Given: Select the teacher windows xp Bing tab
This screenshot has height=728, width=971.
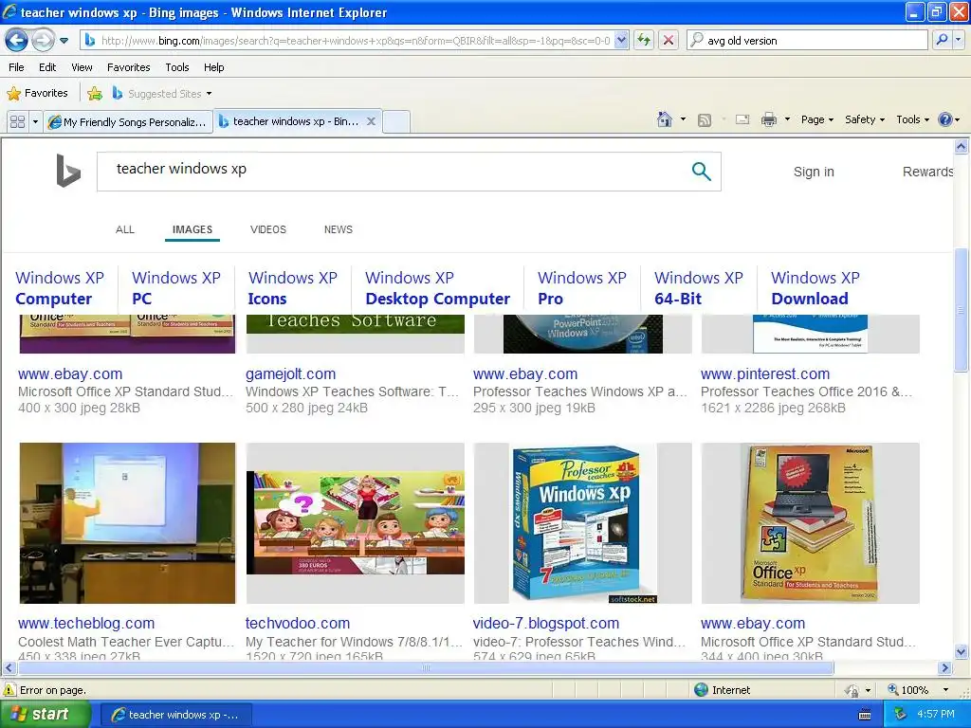Looking at the screenshot, I should (x=290, y=121).
